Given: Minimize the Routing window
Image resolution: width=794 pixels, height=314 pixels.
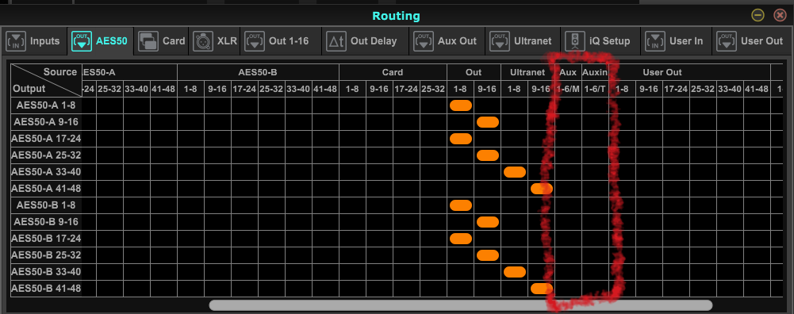Looking at the screenshot, I should pyautogui.click(x=758, y=15).
